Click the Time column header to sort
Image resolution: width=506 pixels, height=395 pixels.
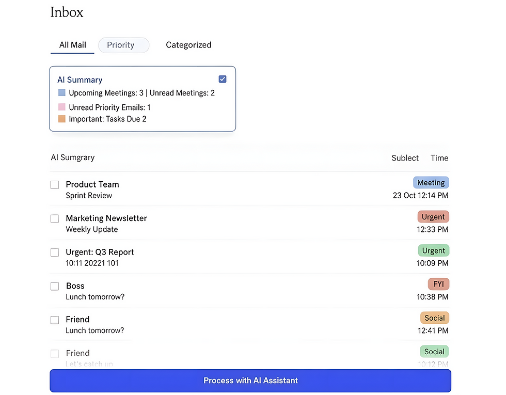pos(439,158)
